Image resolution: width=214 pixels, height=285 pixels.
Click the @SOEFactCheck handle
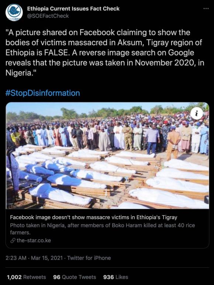pos(48,16)
